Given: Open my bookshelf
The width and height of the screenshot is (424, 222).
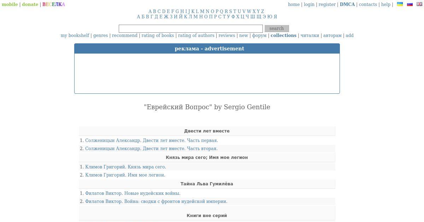Looking at the screenshot, I should [75, 36].
